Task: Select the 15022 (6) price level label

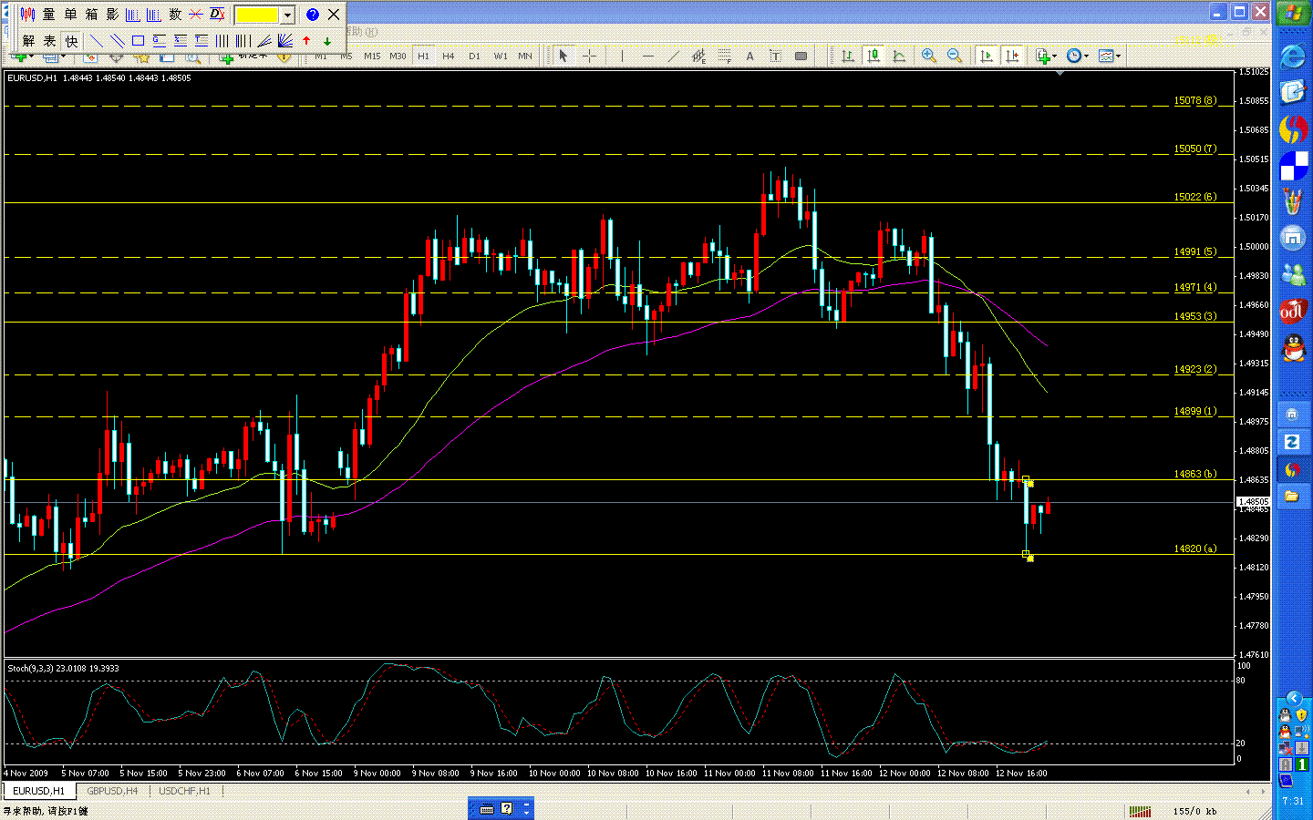Action: click(1195, 197)
